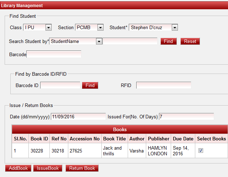Viewport: 228px width, 177px height.
Task: Uncheck Select Books checkbox for Jack and thrills
Action: [x=201, y=151]
